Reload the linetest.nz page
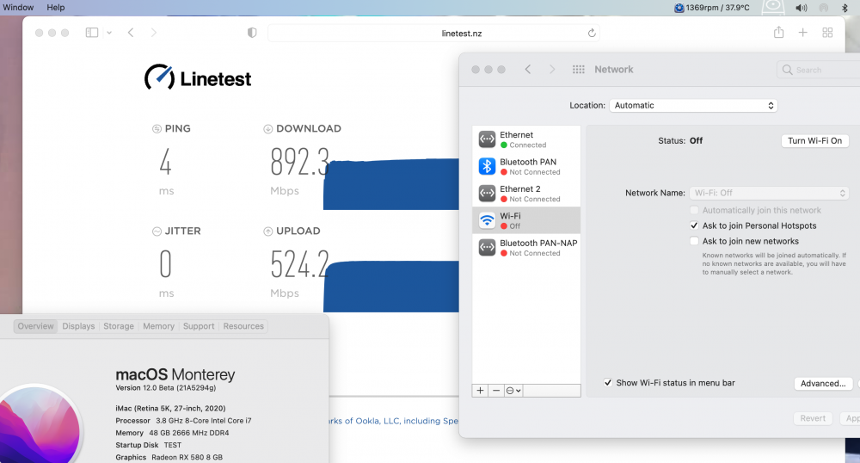The height and width of the screenshot is (463, 860). coord(592,33)
